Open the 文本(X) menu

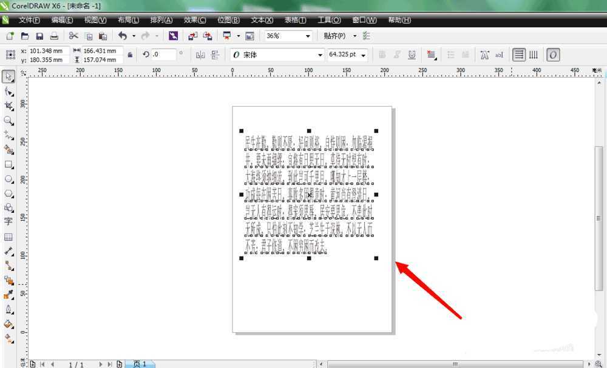pos(262,20)
